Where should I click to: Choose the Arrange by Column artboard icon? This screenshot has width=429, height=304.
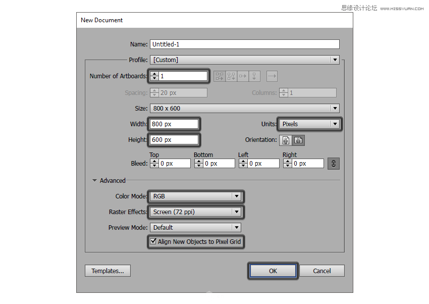(254, 76)
